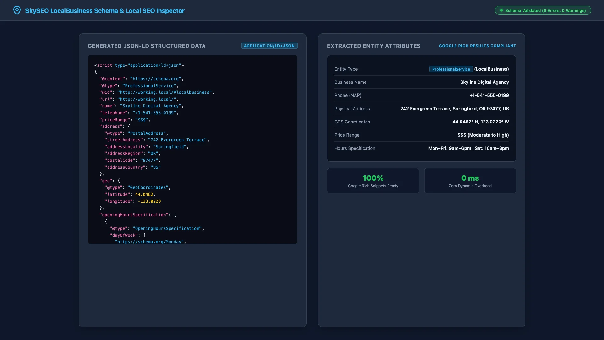Select the Extracted Entity Attributes heading

[x=374, y=46]
